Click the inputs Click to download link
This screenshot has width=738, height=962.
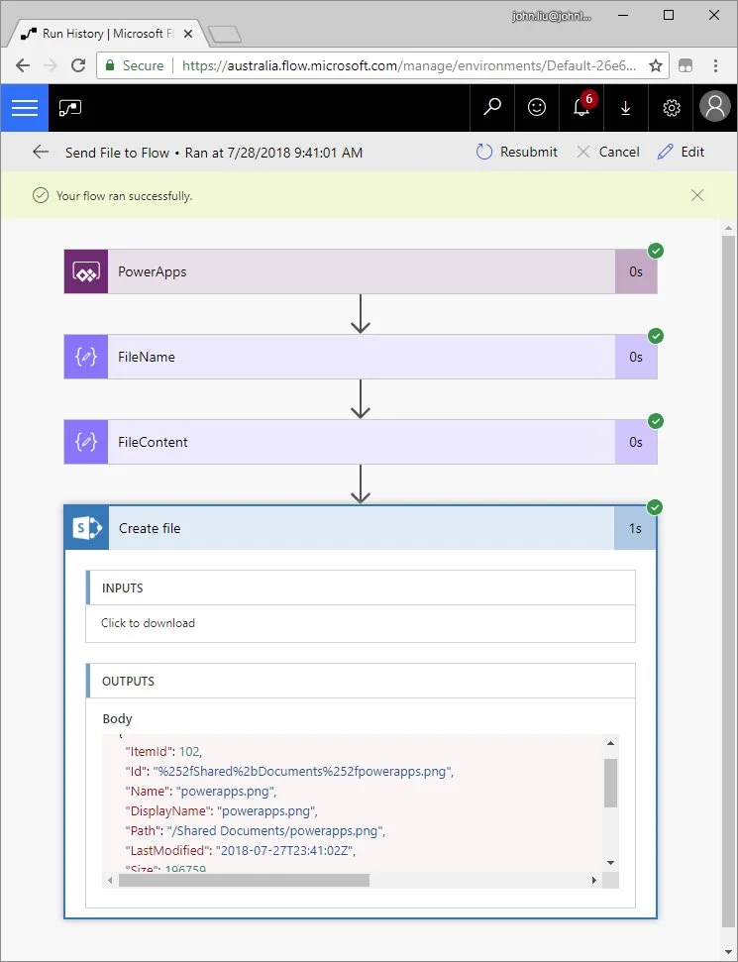click(148, 623)
